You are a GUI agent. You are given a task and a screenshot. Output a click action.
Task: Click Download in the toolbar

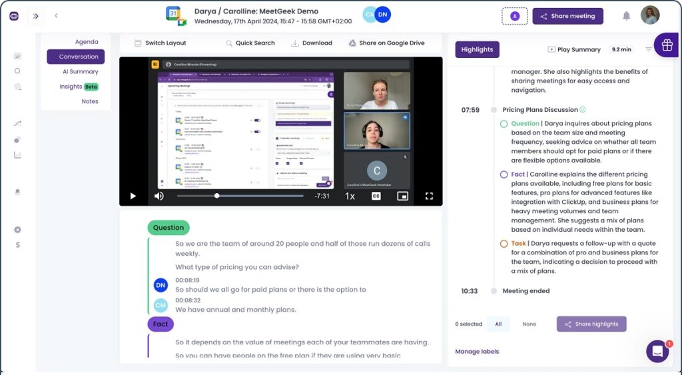pos(312,43)
